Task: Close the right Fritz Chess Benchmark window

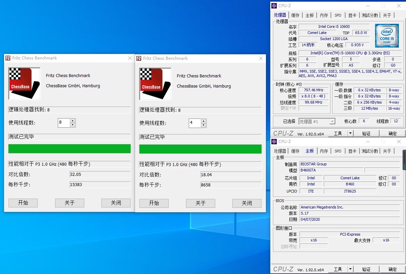Action: tap(261, 58)
